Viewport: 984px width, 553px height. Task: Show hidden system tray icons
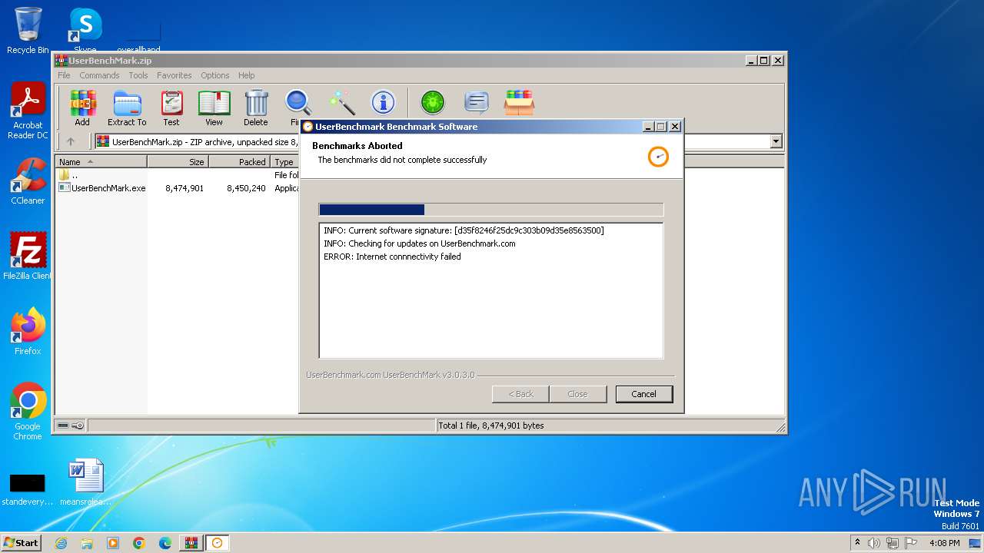pyautogui.click(x=857, y=542)
